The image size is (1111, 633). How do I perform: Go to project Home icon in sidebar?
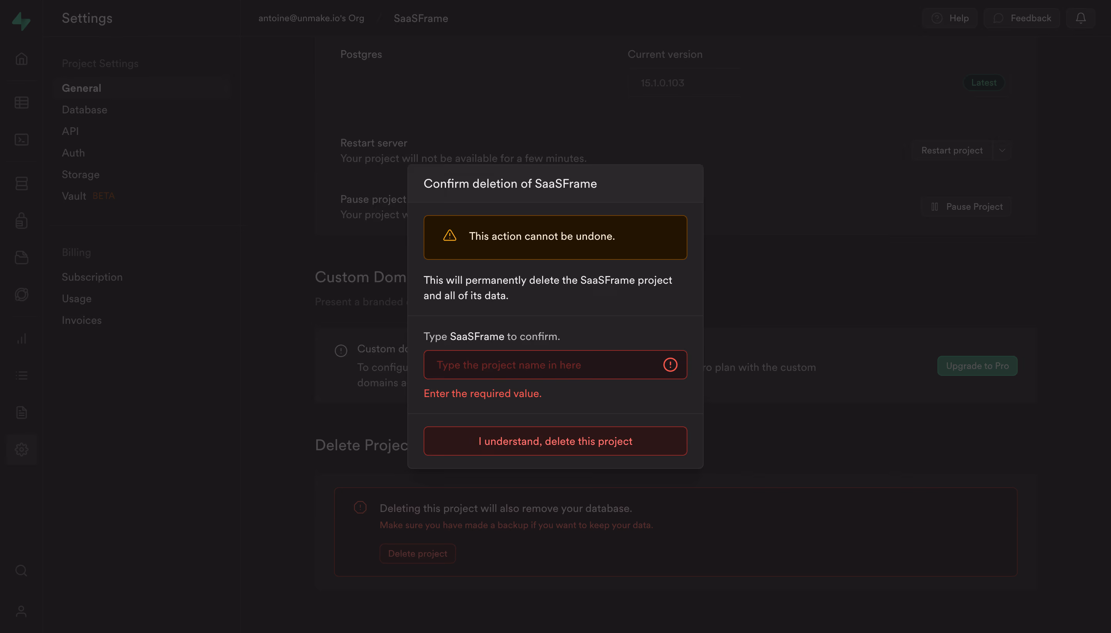click(21, 59)
